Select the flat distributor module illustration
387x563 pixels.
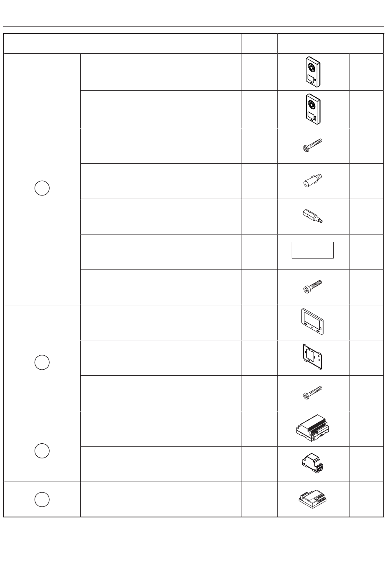click(313, 499)
